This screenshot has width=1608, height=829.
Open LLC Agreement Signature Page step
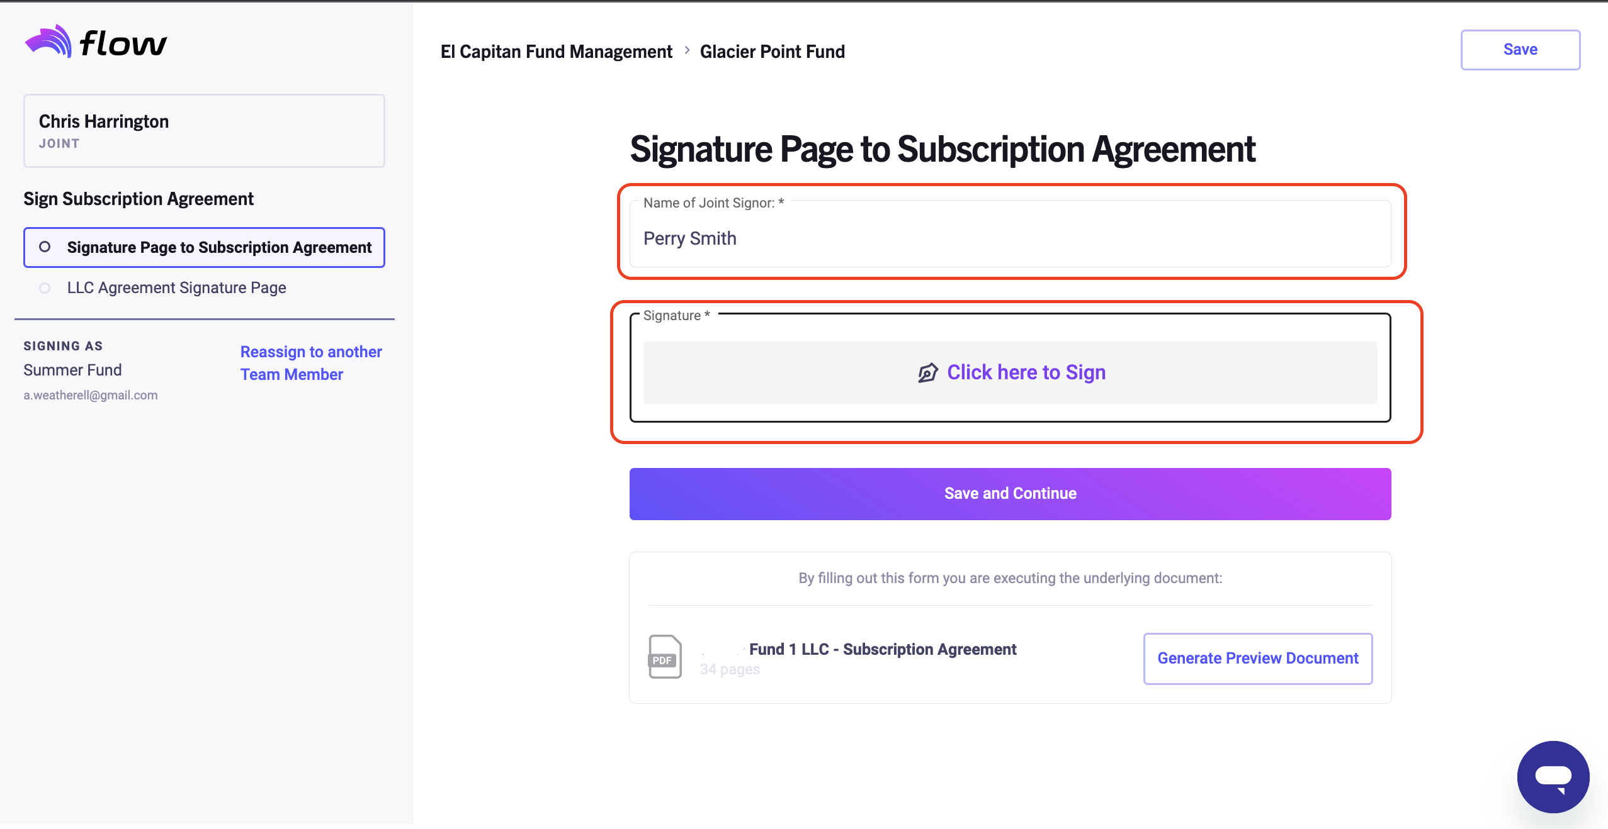coord(176,287)
